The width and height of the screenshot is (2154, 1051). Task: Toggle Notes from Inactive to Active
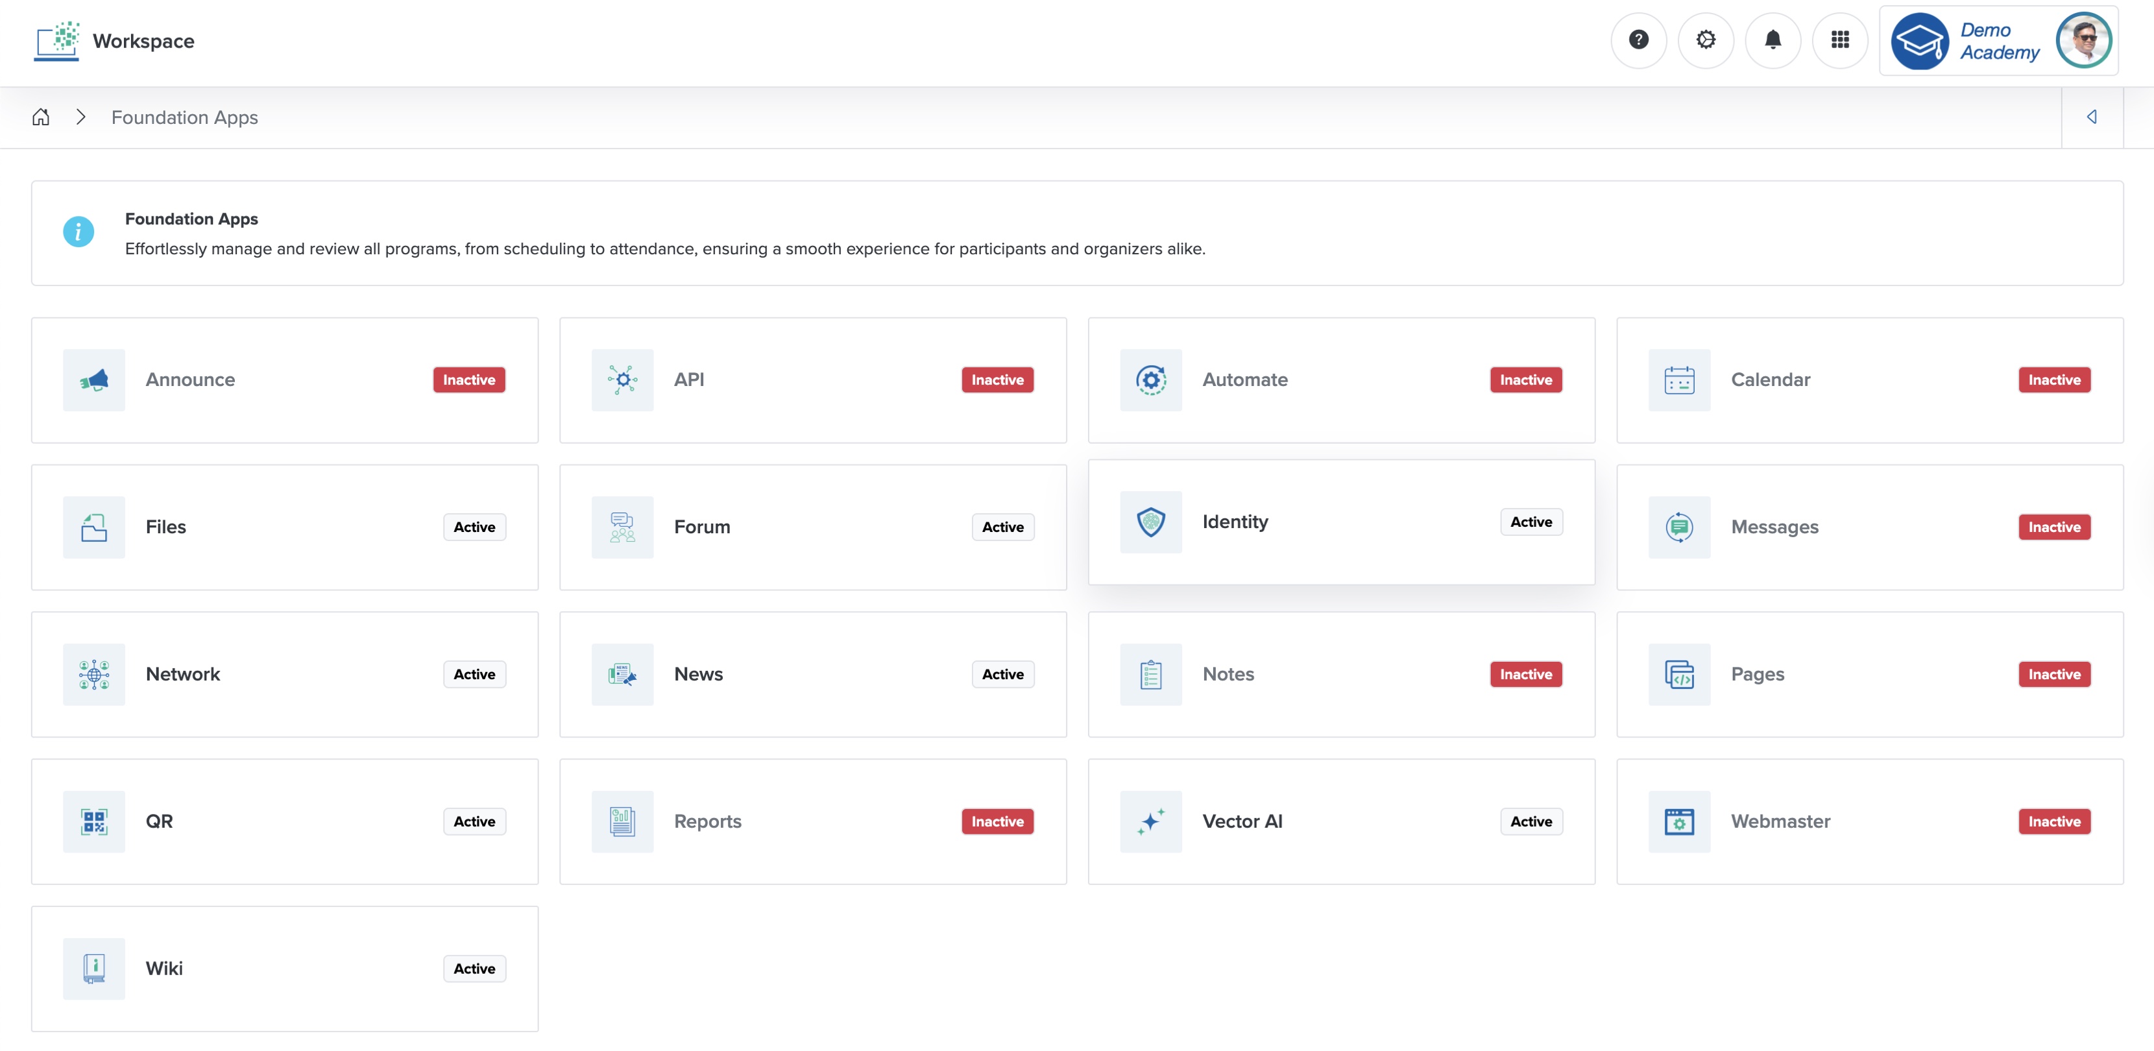coord(1525,674)
